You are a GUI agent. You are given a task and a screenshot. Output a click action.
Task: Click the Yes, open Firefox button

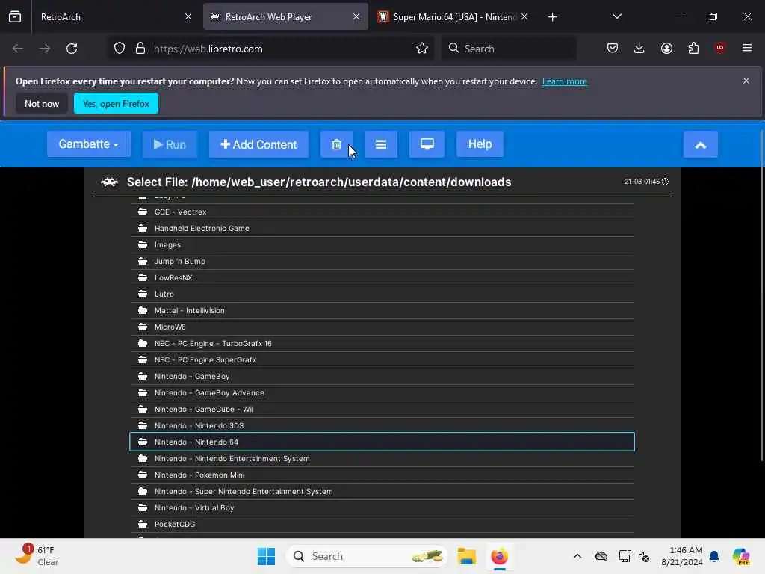[x=116, y=103]
